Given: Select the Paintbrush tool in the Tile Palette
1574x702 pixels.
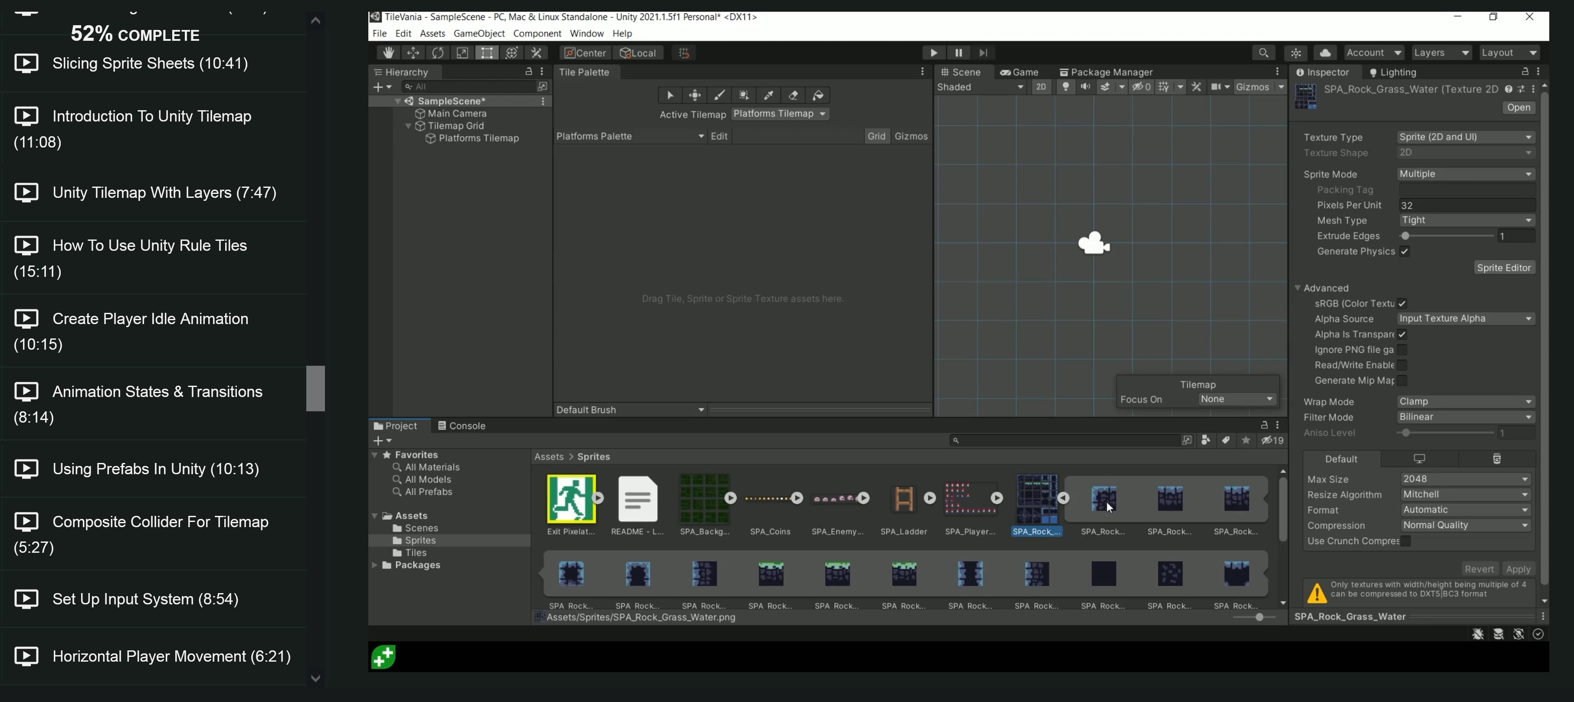Looking at the screenshot, I should [x=719, y=95].
